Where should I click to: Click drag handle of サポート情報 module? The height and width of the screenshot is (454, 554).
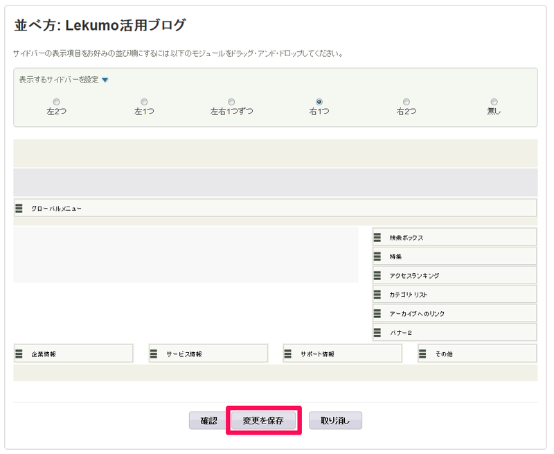[x=288, y=353]
